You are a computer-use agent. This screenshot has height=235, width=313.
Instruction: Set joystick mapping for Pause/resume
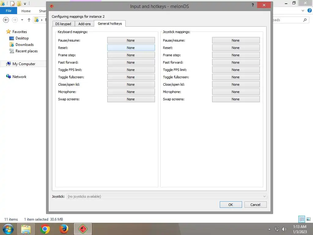point(236,40)
